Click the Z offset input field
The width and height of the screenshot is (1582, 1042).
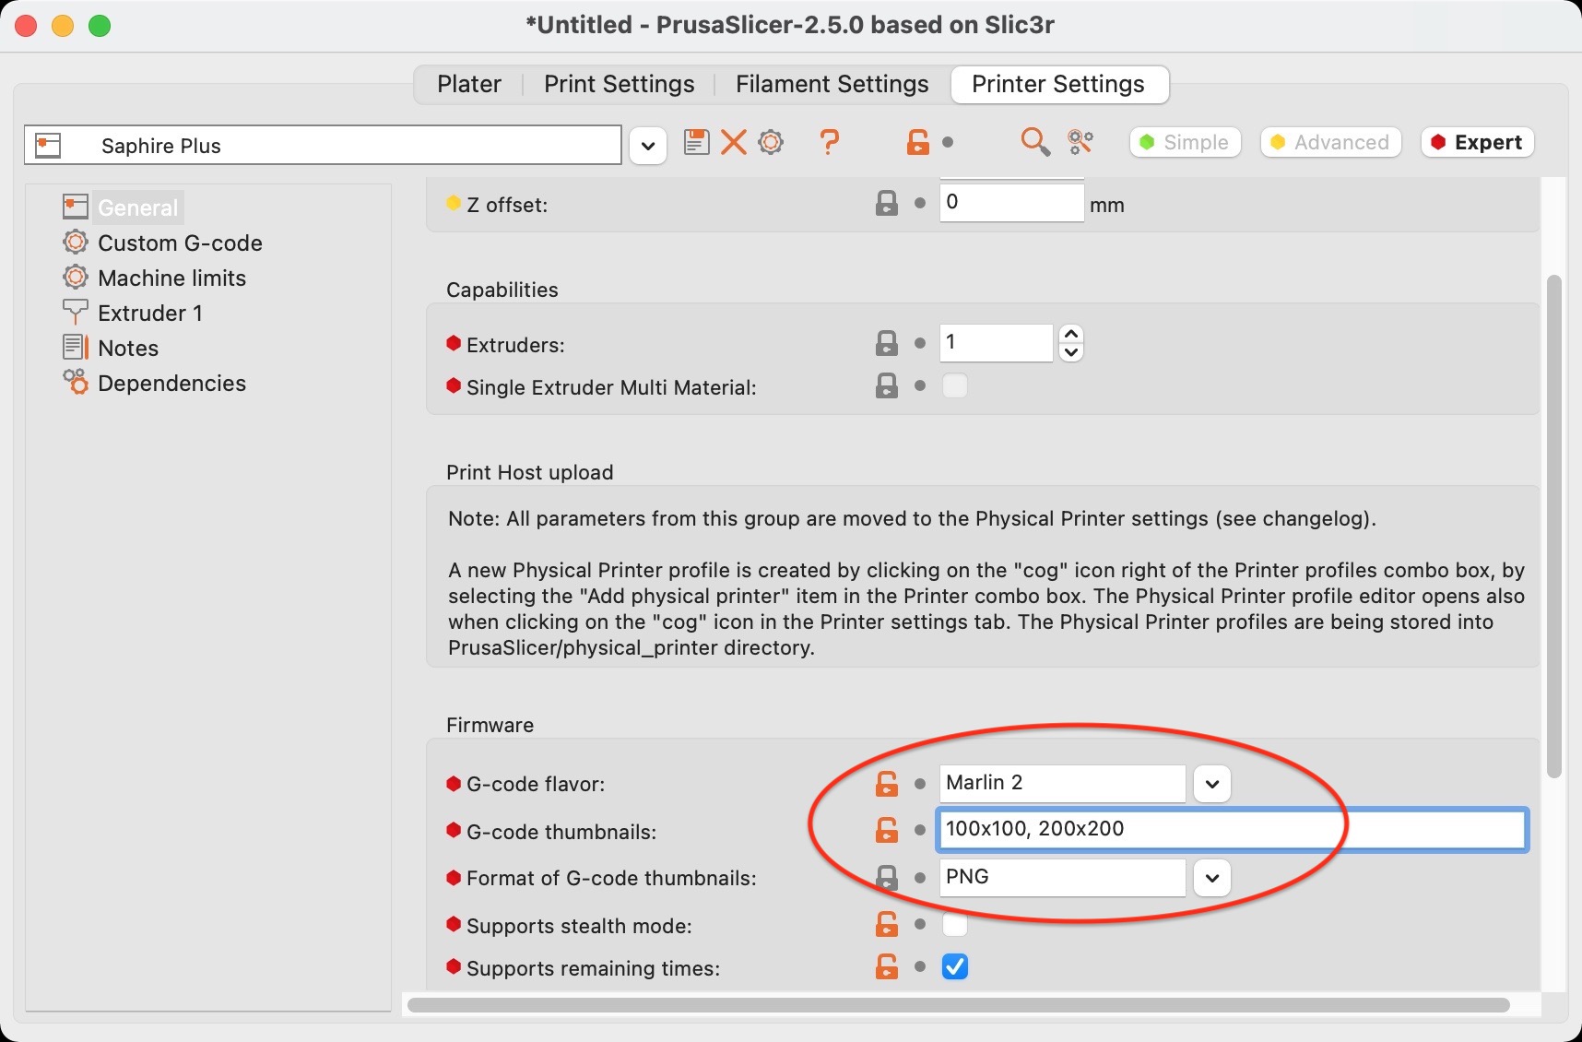click(x=1011, y=202)
